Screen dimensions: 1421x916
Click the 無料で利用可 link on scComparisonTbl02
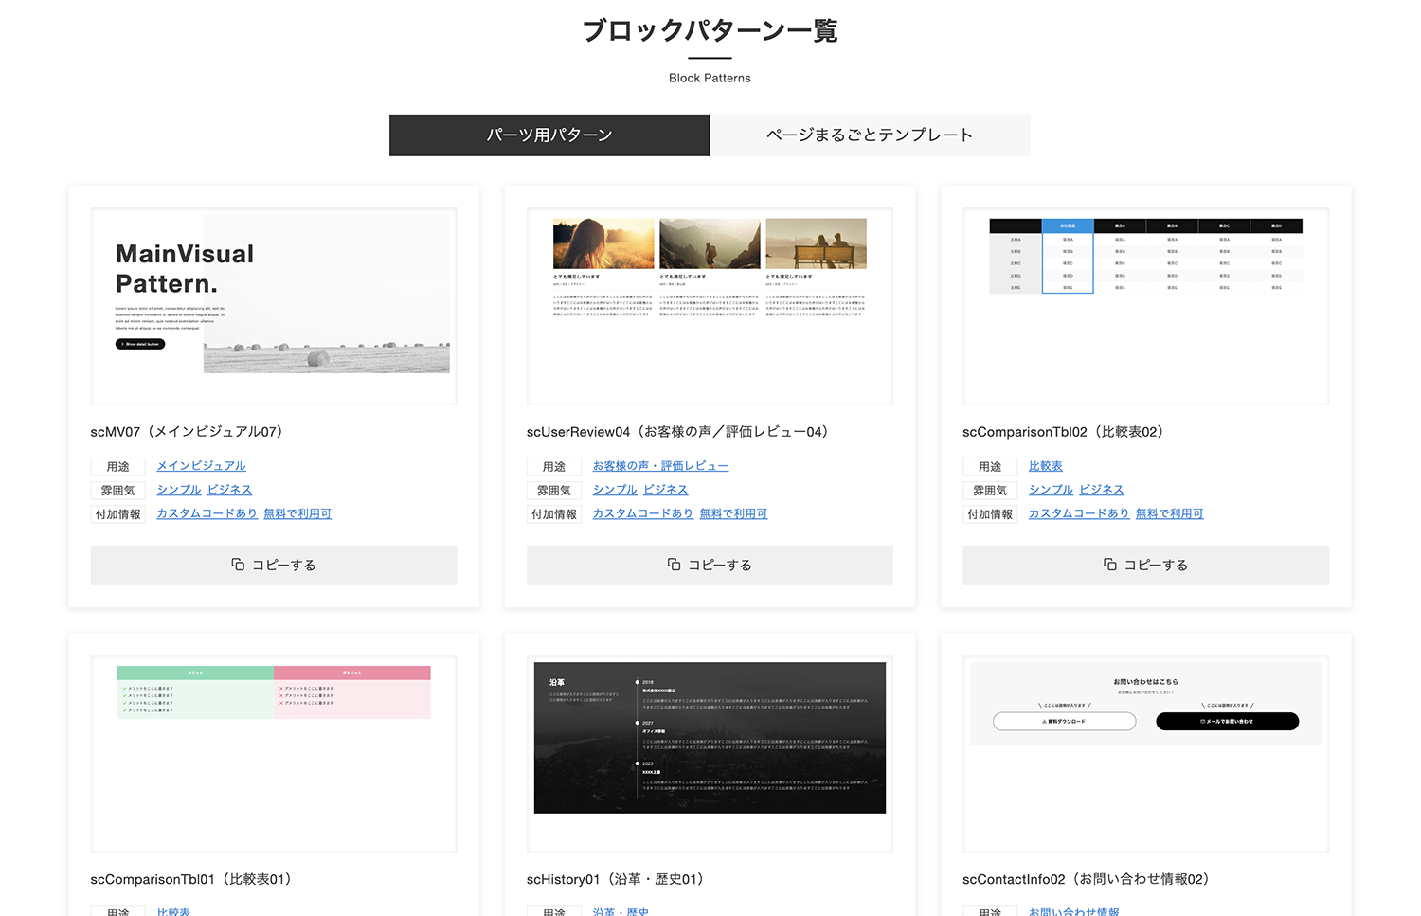(1170, 512)
